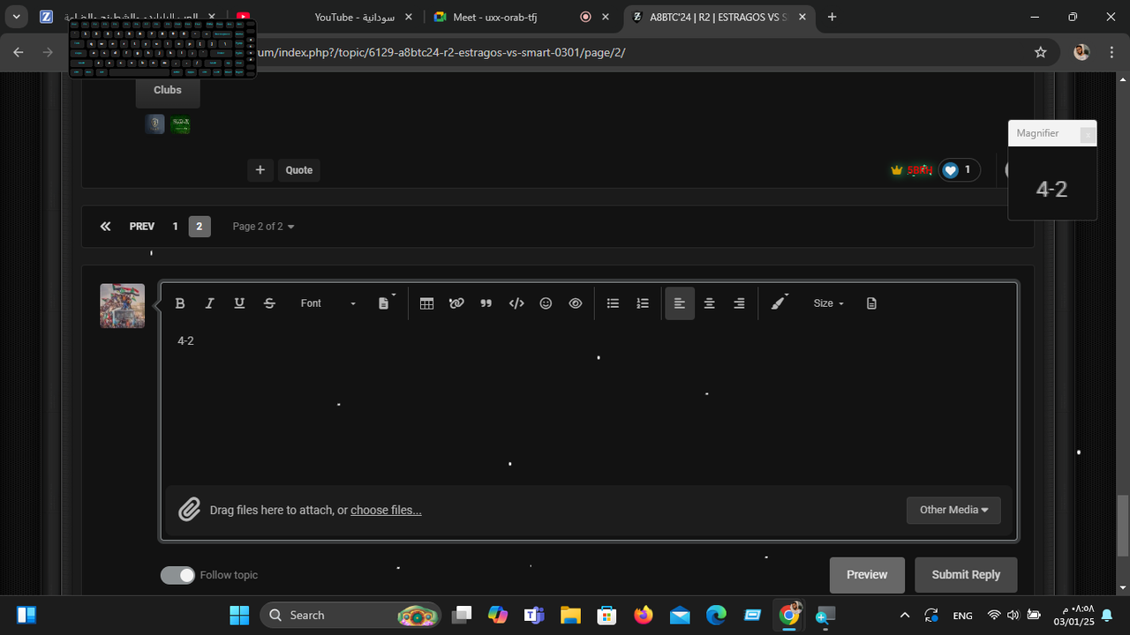This screenshot has width=1130, height=635.
Task: Open the Size dropdown
Action: [x=829, y=303]
